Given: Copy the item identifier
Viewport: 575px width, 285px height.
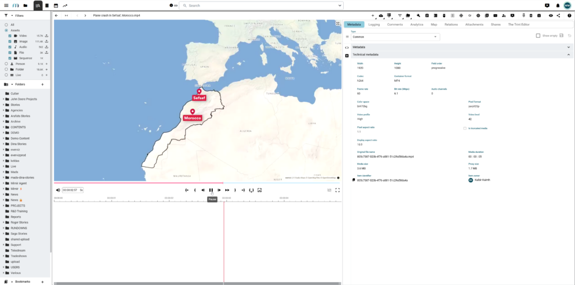Looking at the screenshot, I should pos(354,180).
